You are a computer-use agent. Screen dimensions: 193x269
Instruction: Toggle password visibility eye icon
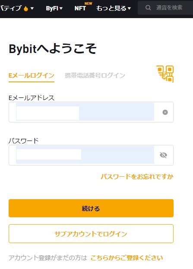(163, 155)
